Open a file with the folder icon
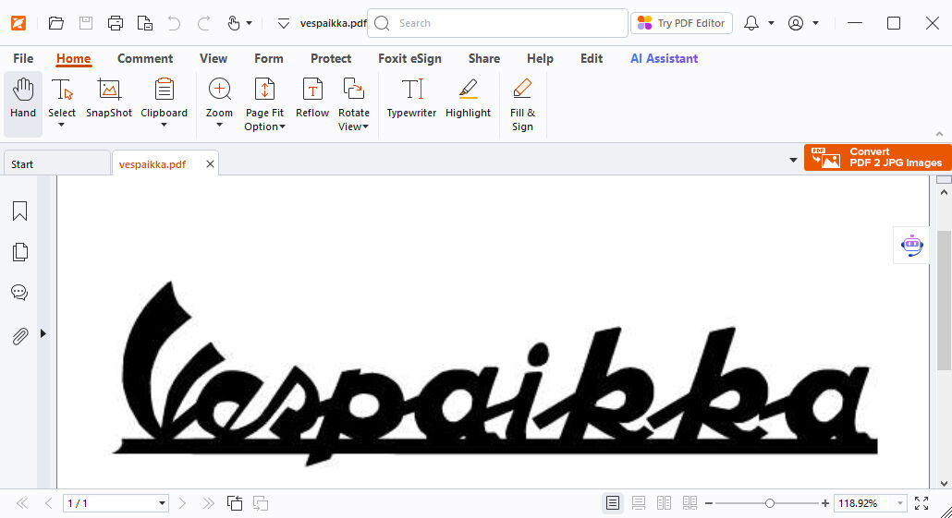 point(55,23)
